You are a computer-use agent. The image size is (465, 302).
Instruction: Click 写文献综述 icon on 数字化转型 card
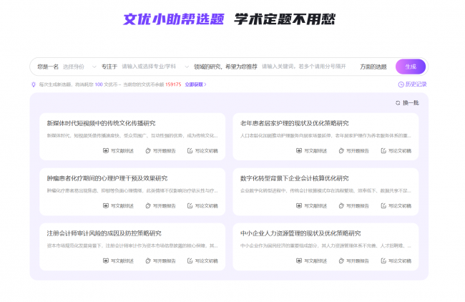(299, 205)
